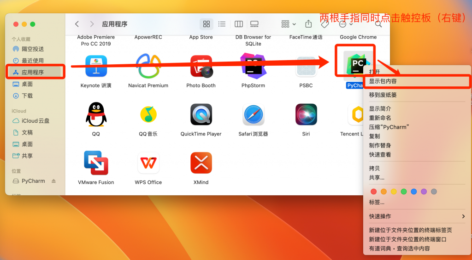Select the XMind app icon
Screen dimensions: 472x260
coord(201,163)
